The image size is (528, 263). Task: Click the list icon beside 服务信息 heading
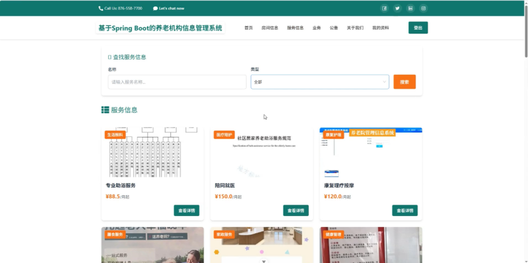tap(105, 110)
